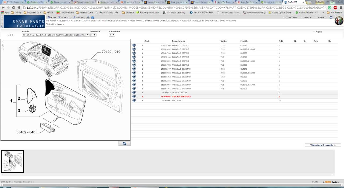Add part 156101762 to cart
This screenshot has width=344, height=188.
tap(134, 77)
